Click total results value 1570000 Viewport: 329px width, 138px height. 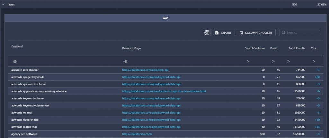pos(300,91)
